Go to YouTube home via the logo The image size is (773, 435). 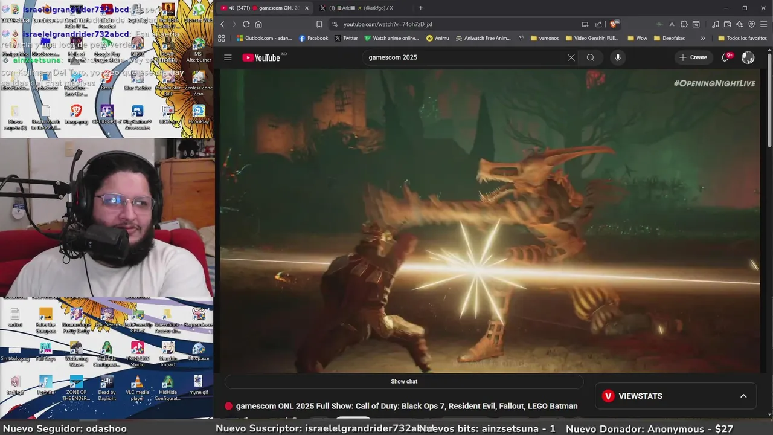261,57
